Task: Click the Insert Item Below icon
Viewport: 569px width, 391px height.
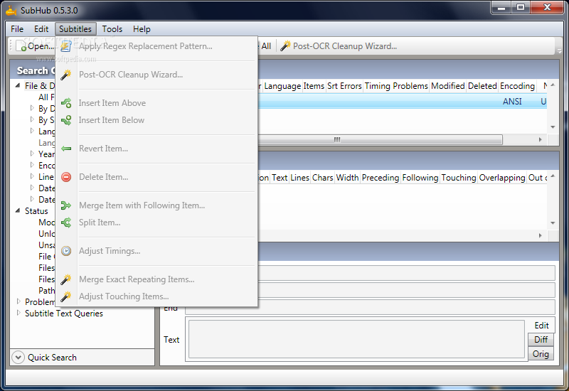Action: [x=66, y=120]
